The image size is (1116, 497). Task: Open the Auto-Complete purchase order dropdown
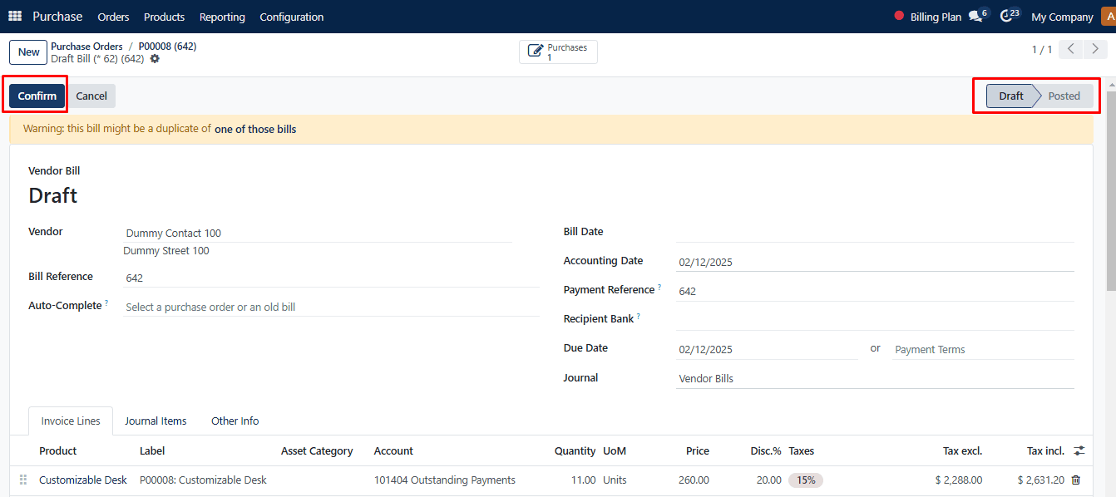coord(331,307)
